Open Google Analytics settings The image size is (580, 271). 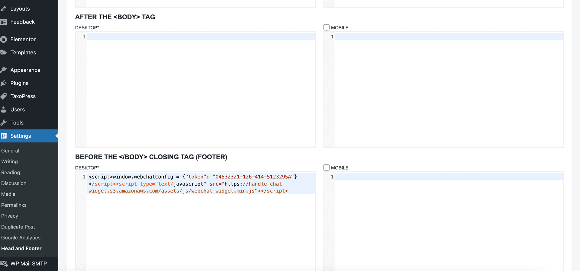point(21,238)
